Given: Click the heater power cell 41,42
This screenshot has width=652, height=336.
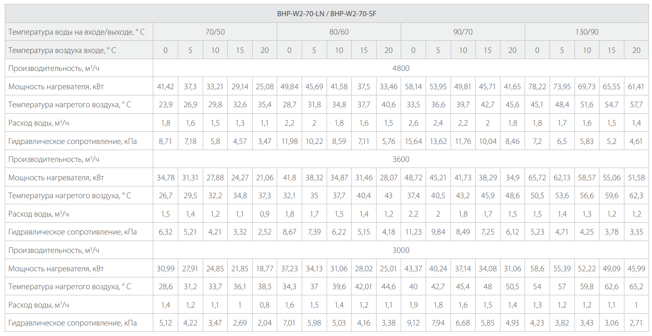Looking at the screenshot, I should 166,87.
